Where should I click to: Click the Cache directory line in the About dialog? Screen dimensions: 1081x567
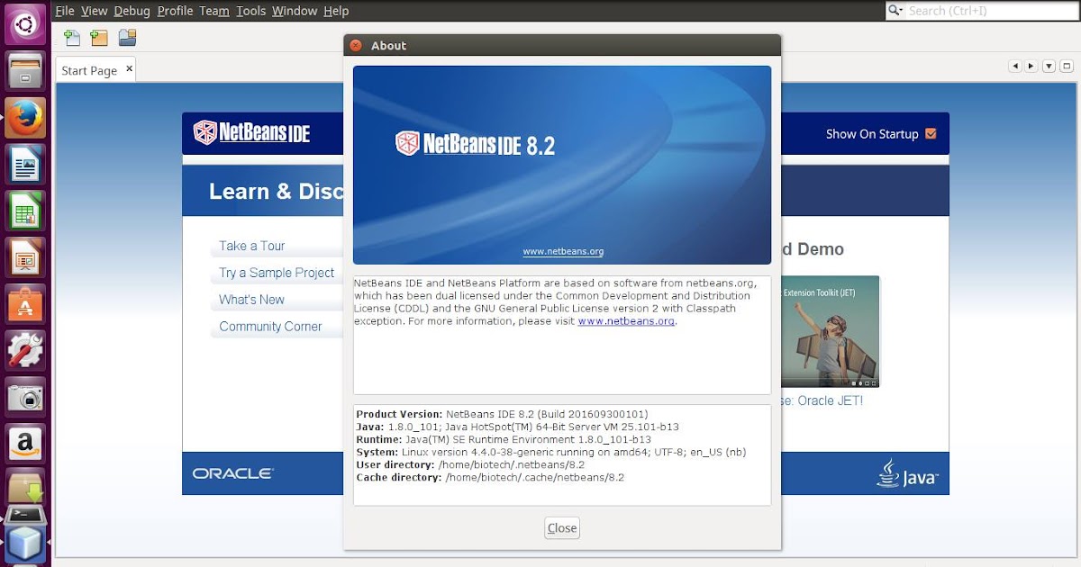point(490,477)
